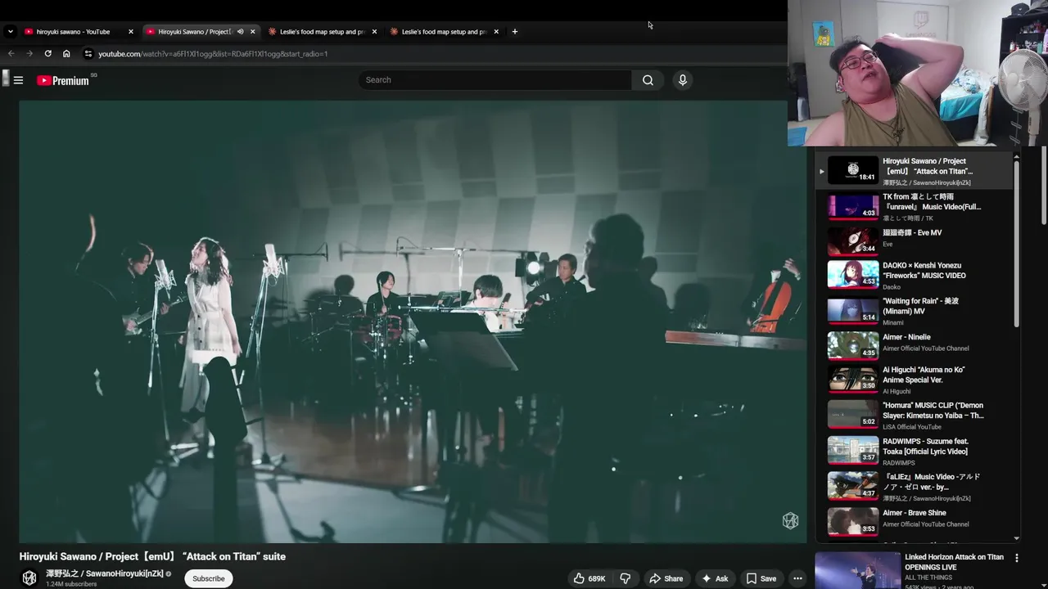Open more actions ellipsis under video
Viewport: 1048px width, 589px height.
click(x=797, y=578)
